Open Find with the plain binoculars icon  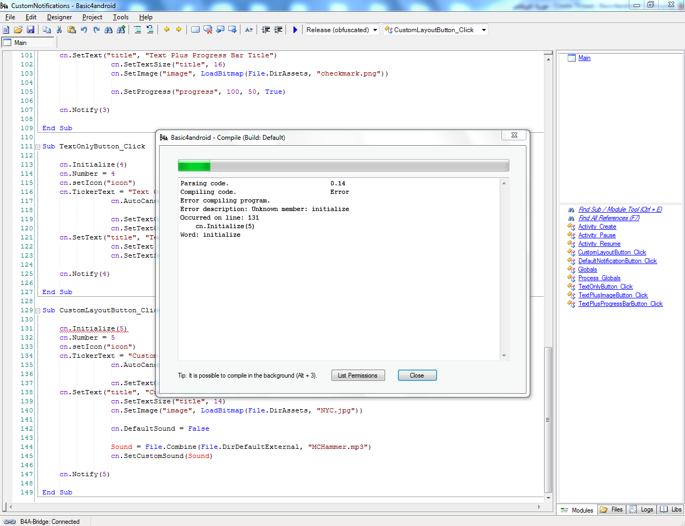(x=109, y=30)
